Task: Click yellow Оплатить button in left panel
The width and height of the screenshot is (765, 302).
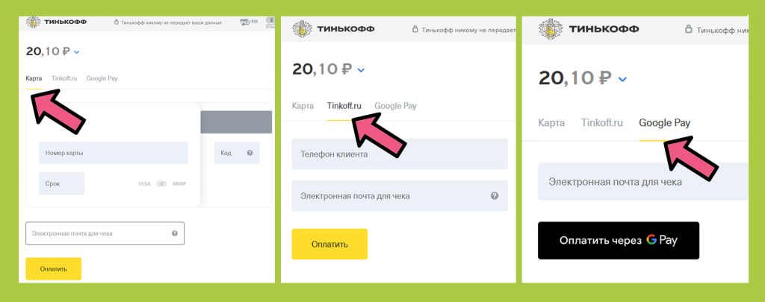Action: tap(54, 269)
